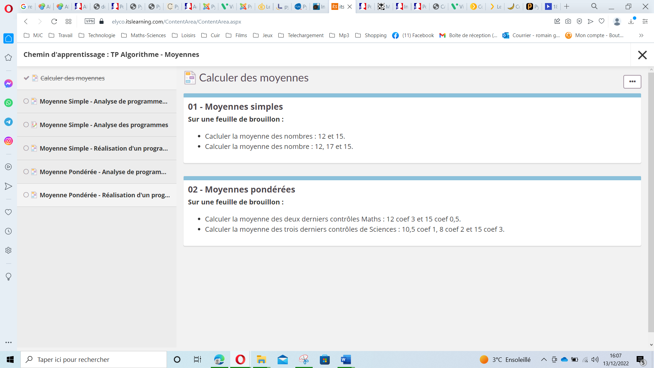
Task: Open WhatsApp sidebar icon
Action: pos(9,103)
